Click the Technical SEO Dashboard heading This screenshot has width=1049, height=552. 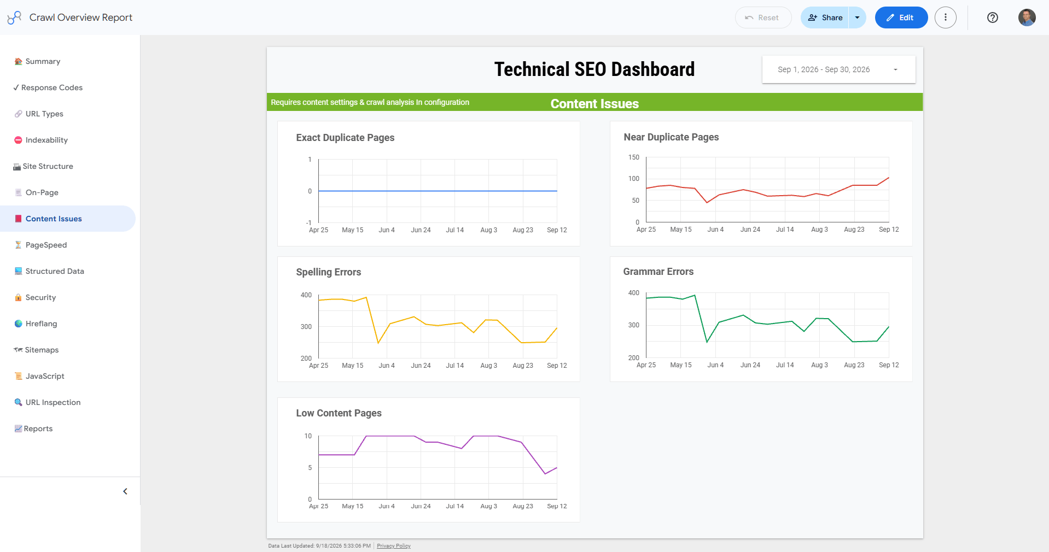595,69
